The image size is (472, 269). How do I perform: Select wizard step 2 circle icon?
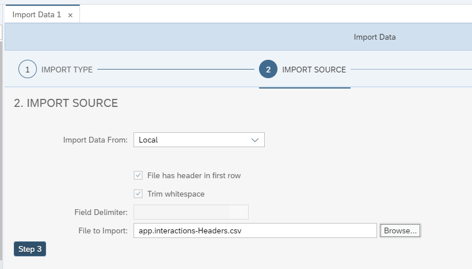268,69
